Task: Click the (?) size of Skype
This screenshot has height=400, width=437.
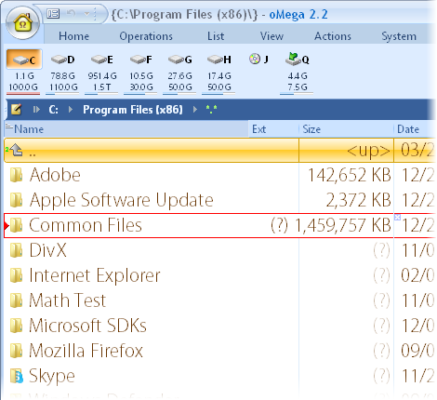Action: [381, 376]
